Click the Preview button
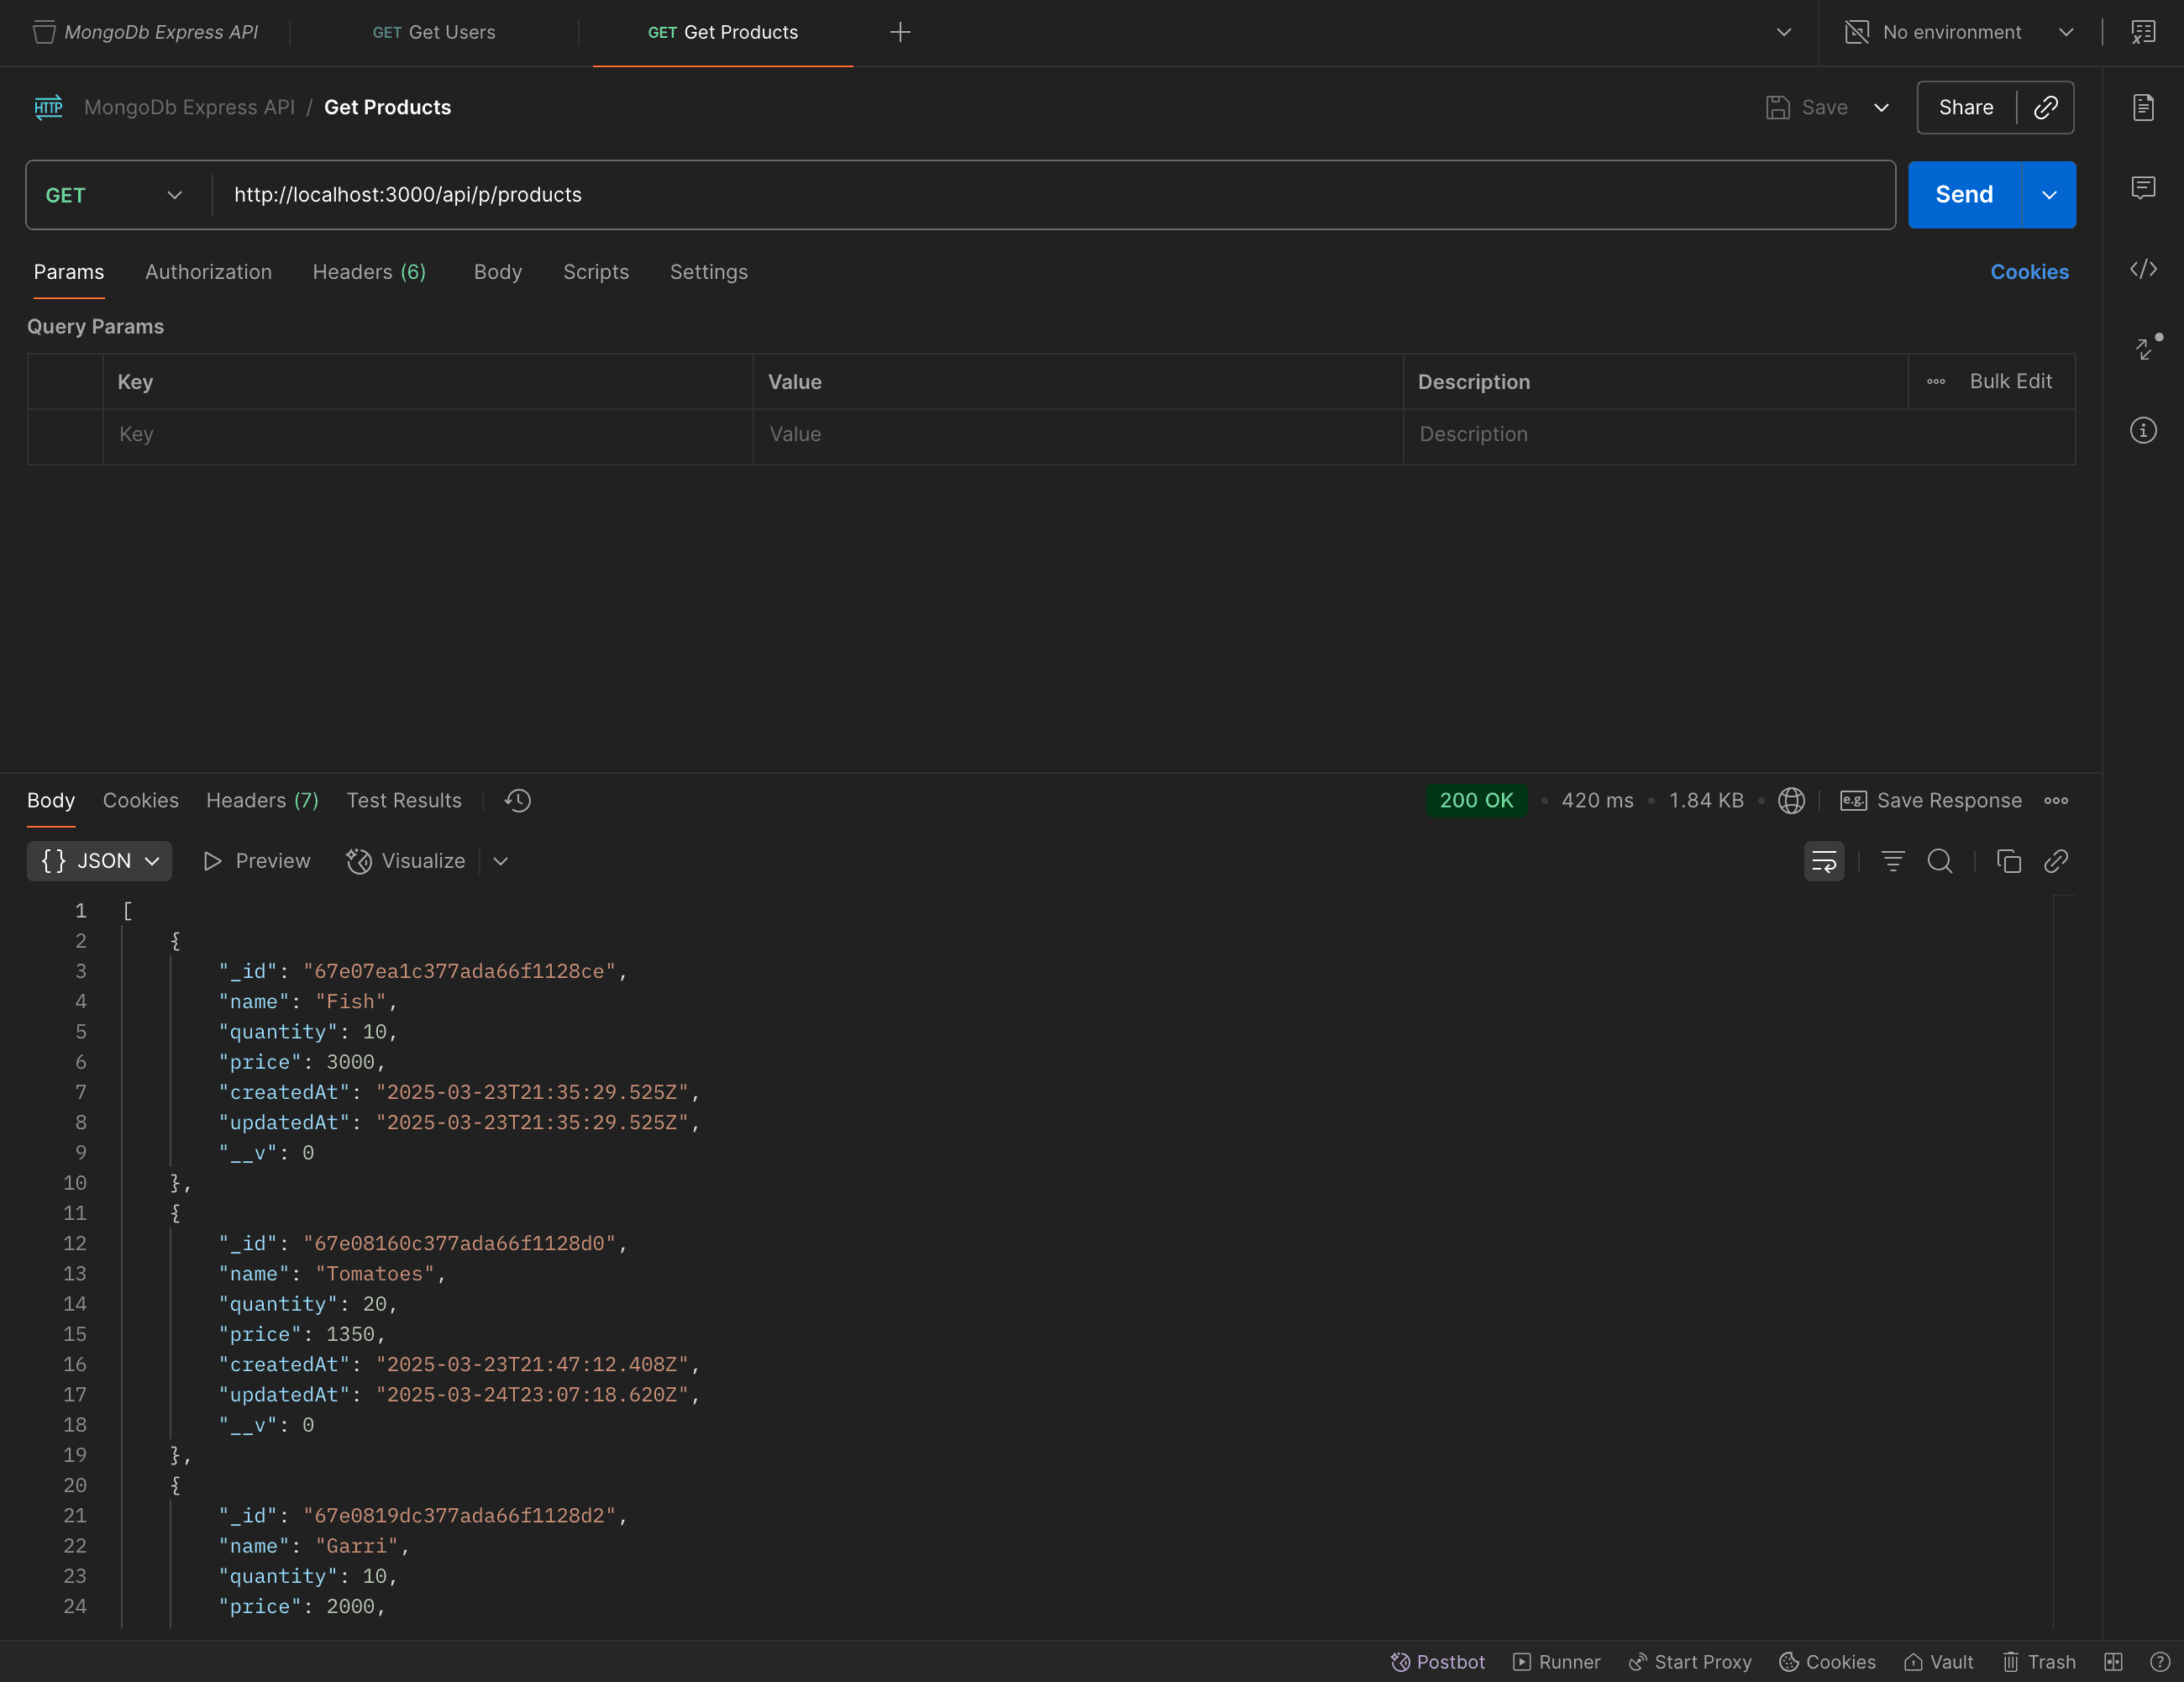 [257, 861]
